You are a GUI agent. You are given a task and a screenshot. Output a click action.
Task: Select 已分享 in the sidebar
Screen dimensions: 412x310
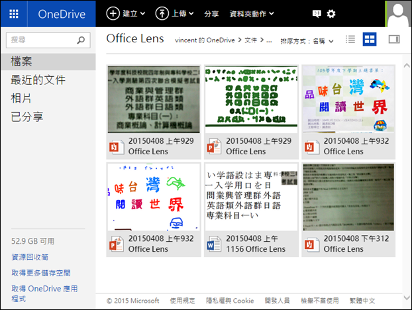26,117
